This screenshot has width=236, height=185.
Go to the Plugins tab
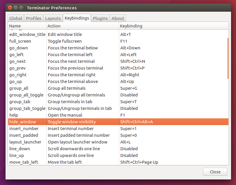[100, 18]
